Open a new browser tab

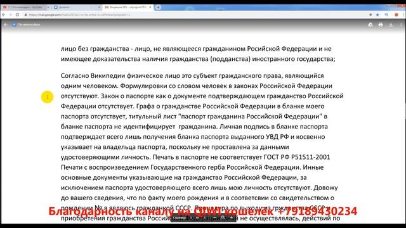158,7
